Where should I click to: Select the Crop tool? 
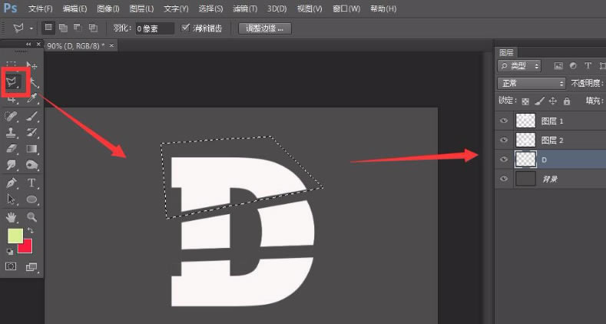point(12,100)
